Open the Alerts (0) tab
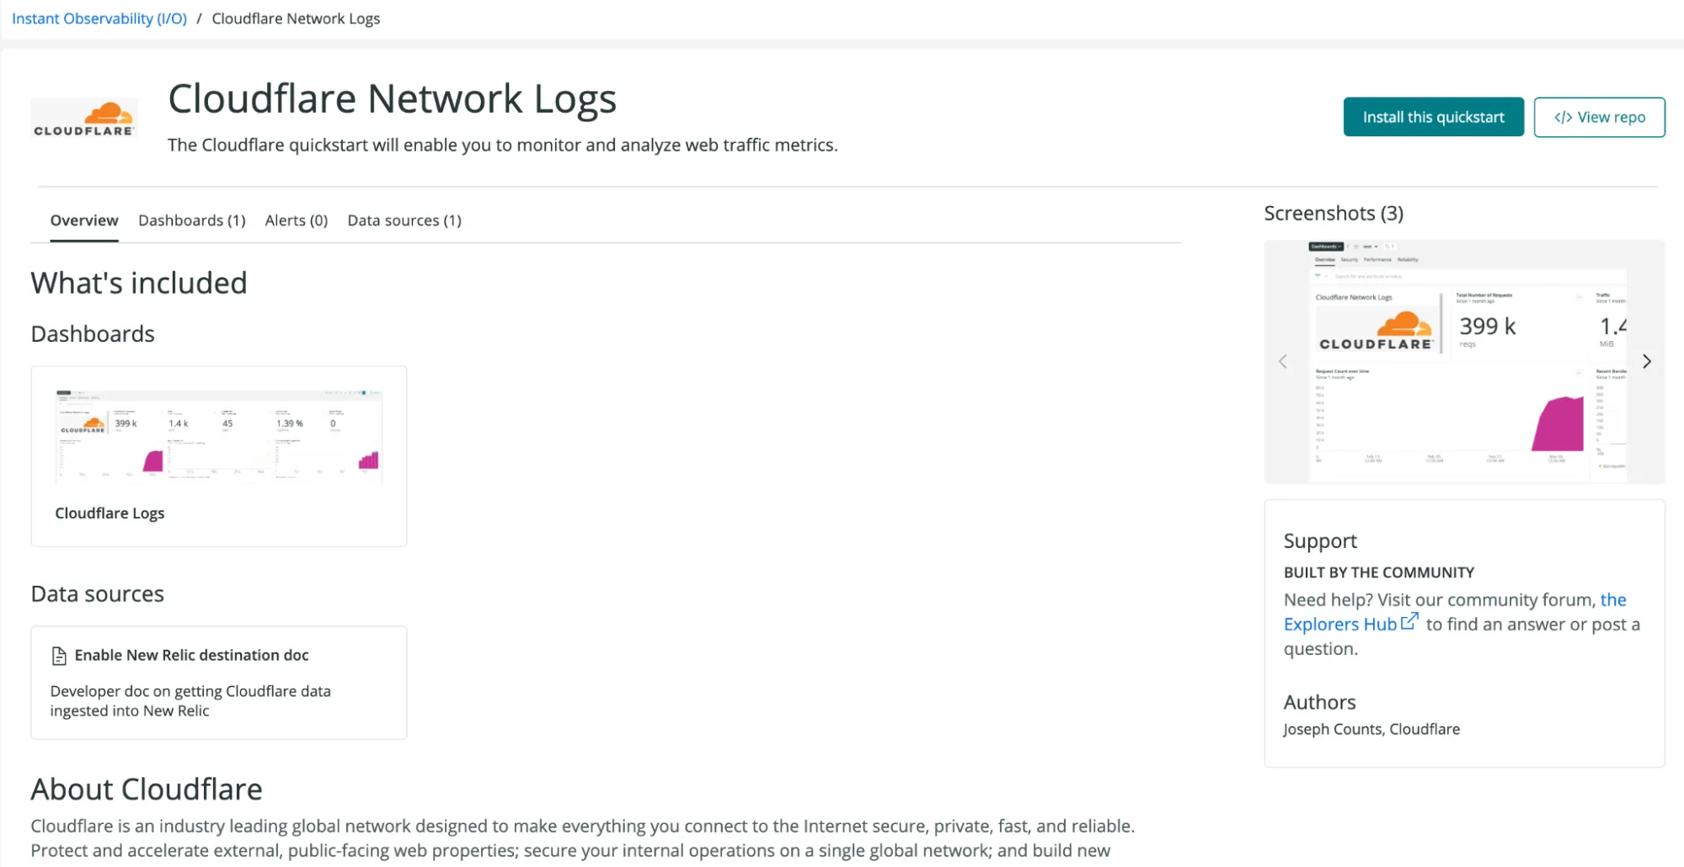Screen dimensions: 1684x867 296,220
